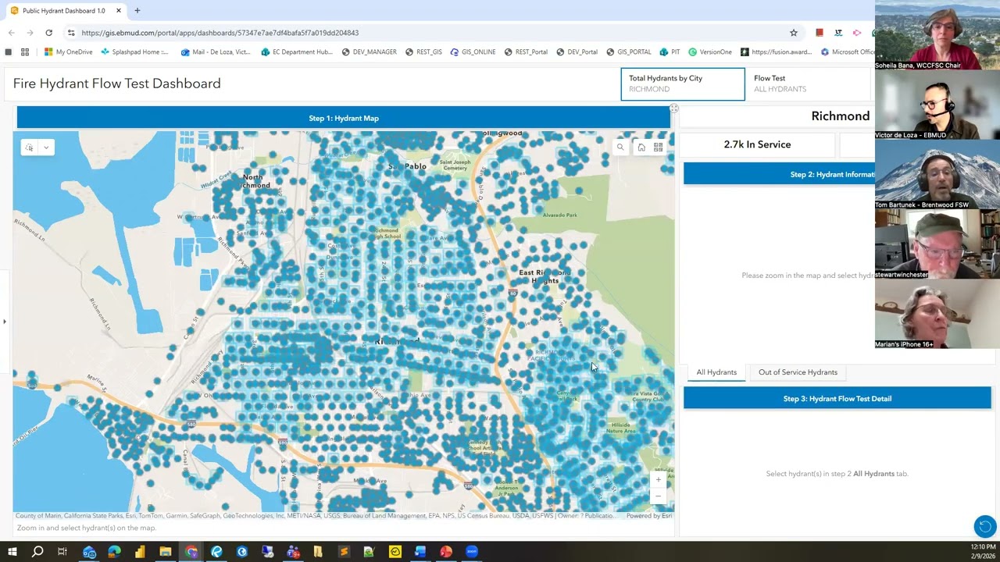1000x562 pixels.
Task: Open the Chrome apps grid bookmark
Action: coord(25,52)
